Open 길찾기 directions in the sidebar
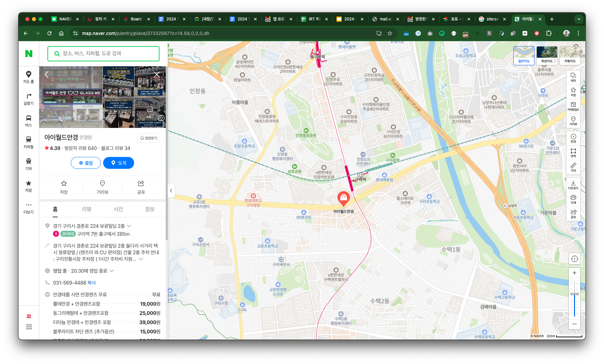Image resolution: width=604 pixels, height=364 pixels. point(29,99)
